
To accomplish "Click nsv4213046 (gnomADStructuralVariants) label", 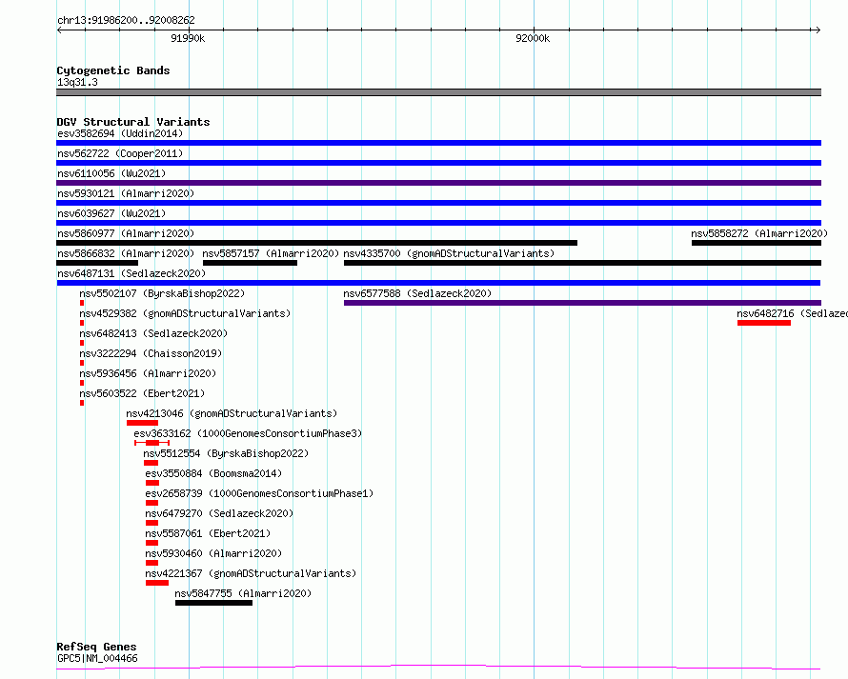I will (232, 413).
